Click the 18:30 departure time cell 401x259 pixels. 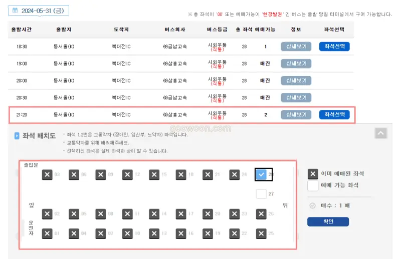(x=22, y=46)
